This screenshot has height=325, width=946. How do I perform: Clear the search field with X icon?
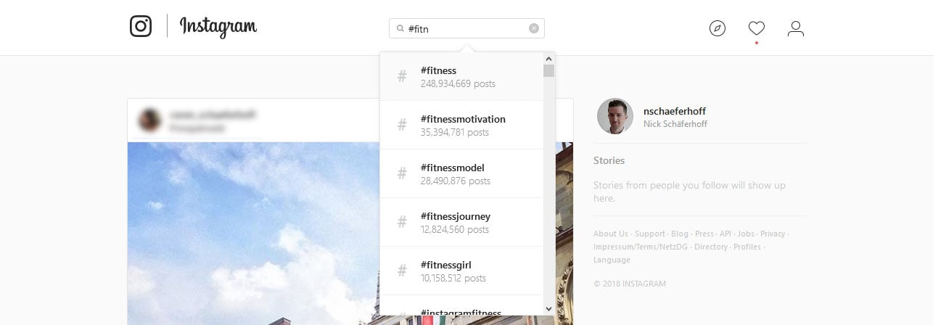pyautogui.click(x=534, y=28)
